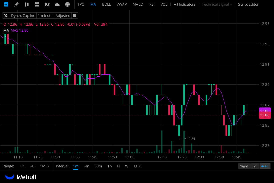Viewport: 274px width, 183px height.
Task: Click the VS compare icon
Action: (47, 4)
